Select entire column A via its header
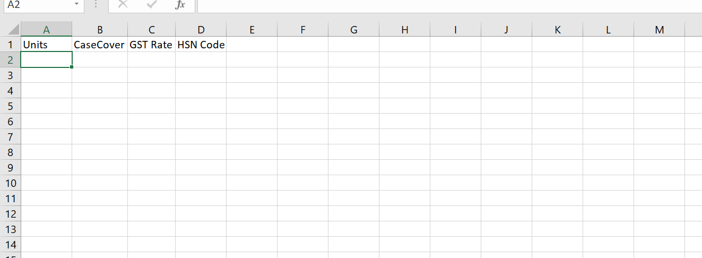This screenshot has height=258, width=702. (46, 30)
